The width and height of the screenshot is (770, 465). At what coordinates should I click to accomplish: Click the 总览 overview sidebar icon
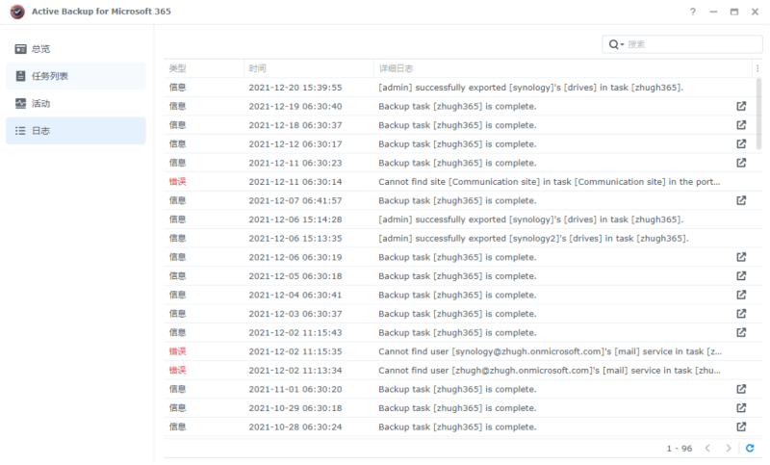click(20, 48)
